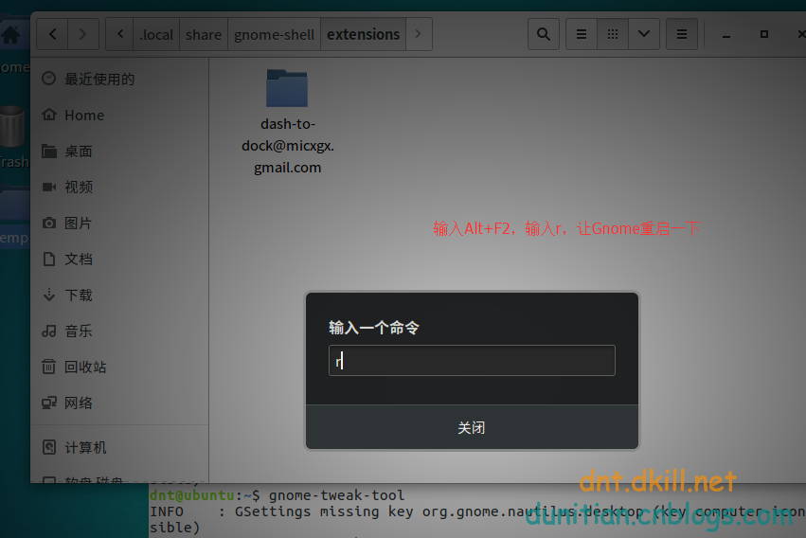Viewport: 806px width, 538px height.
Task: Open Desktop (桌面) in sidebar
Action: (x=119, y=151)
